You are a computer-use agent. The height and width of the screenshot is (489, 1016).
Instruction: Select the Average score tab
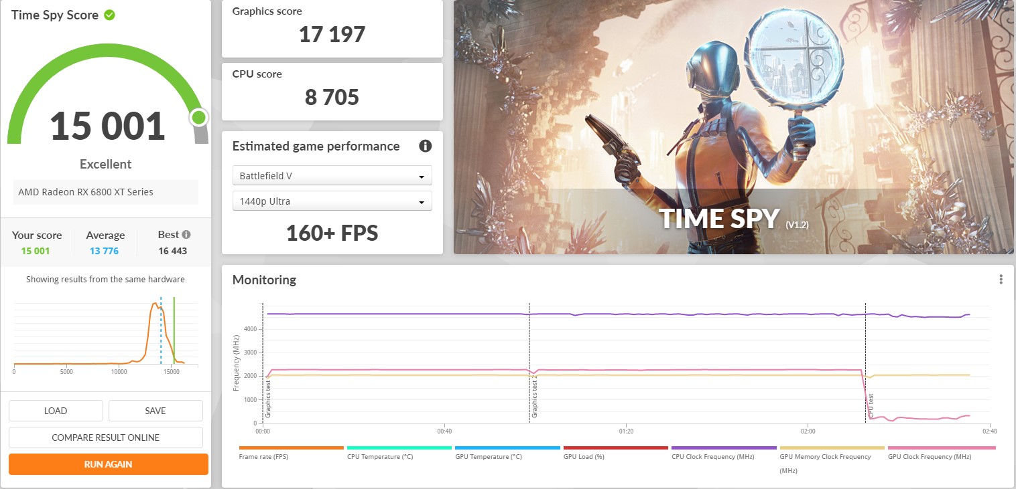point(105,242)
